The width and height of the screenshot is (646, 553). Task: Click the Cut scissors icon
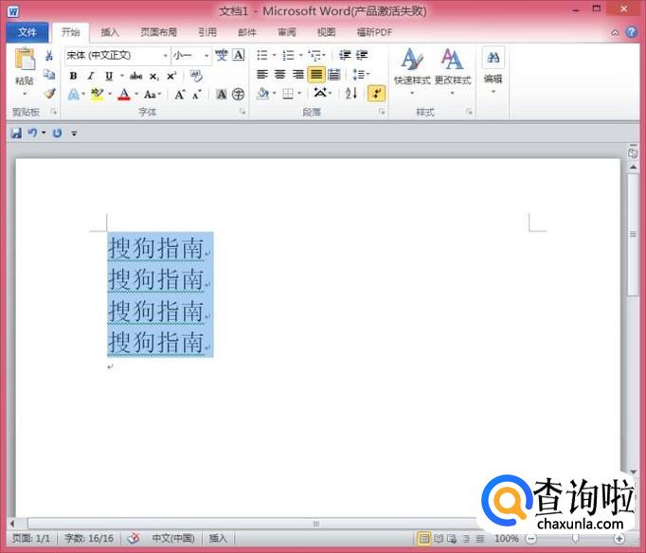49,56
